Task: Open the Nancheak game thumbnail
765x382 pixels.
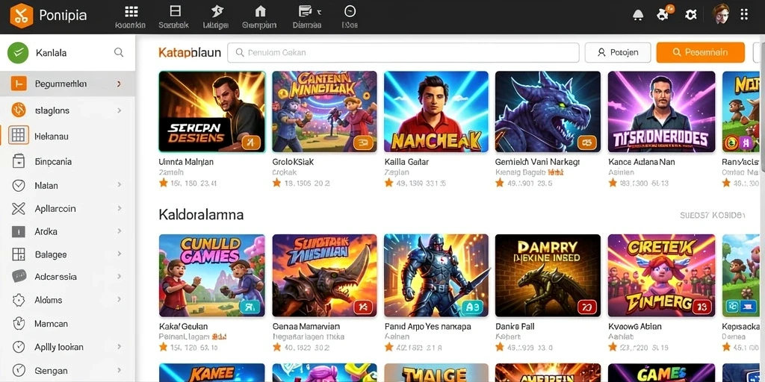Action: pos(436,112)
